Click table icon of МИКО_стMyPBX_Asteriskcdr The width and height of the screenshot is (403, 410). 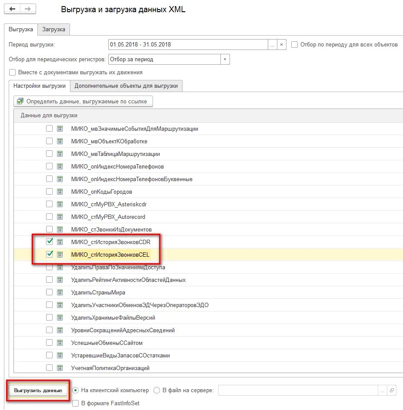click(60, 204)
